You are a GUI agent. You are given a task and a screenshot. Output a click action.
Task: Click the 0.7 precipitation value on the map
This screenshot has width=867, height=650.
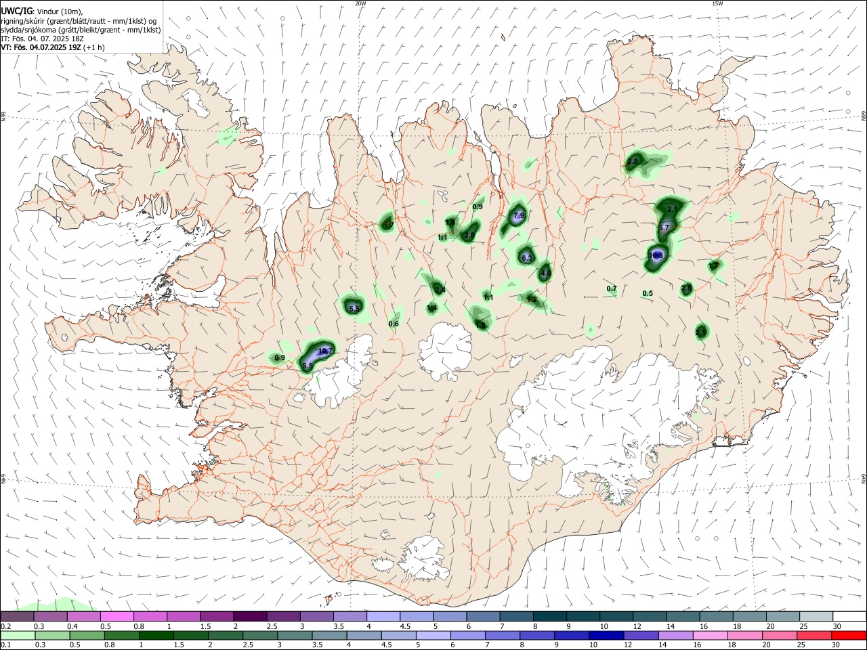pyautogui.click(x=612, y=289)
